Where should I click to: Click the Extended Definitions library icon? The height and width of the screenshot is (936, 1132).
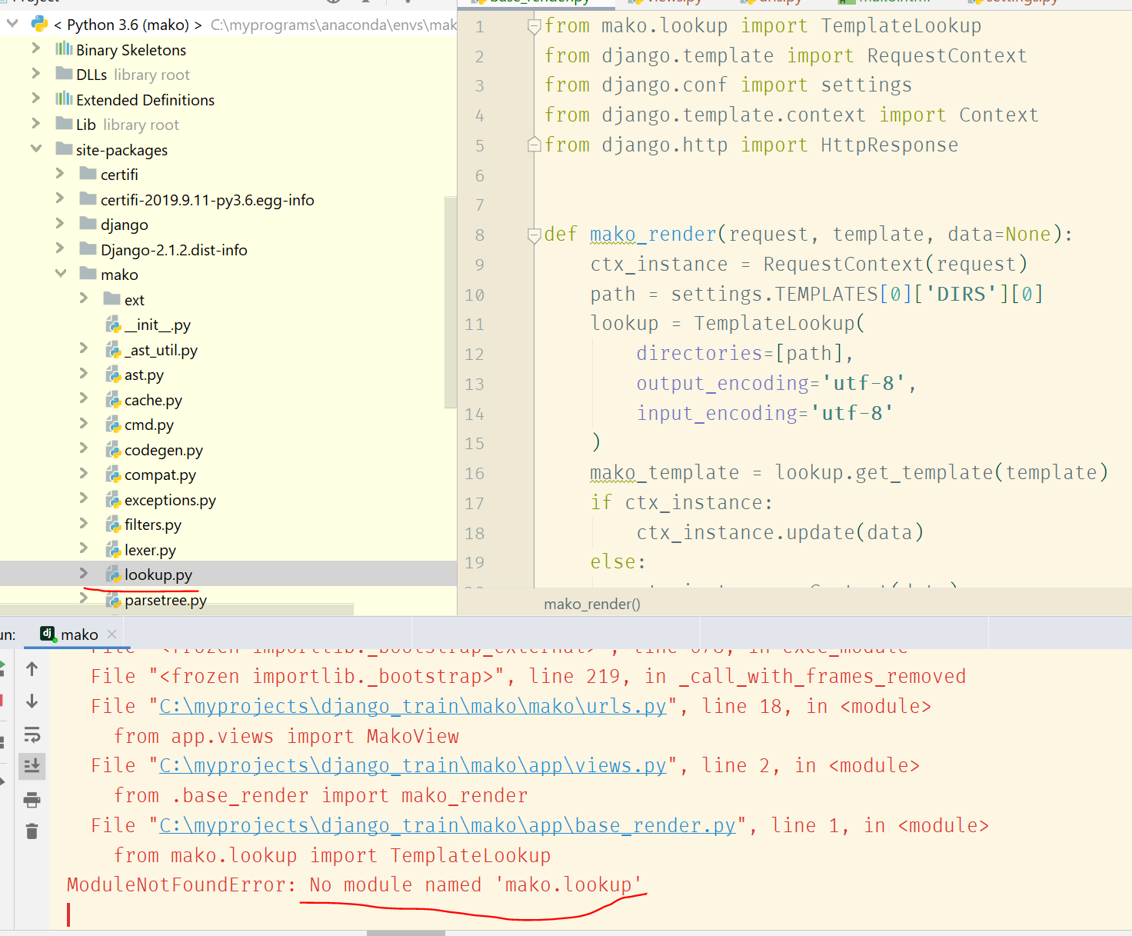[64, 99]
